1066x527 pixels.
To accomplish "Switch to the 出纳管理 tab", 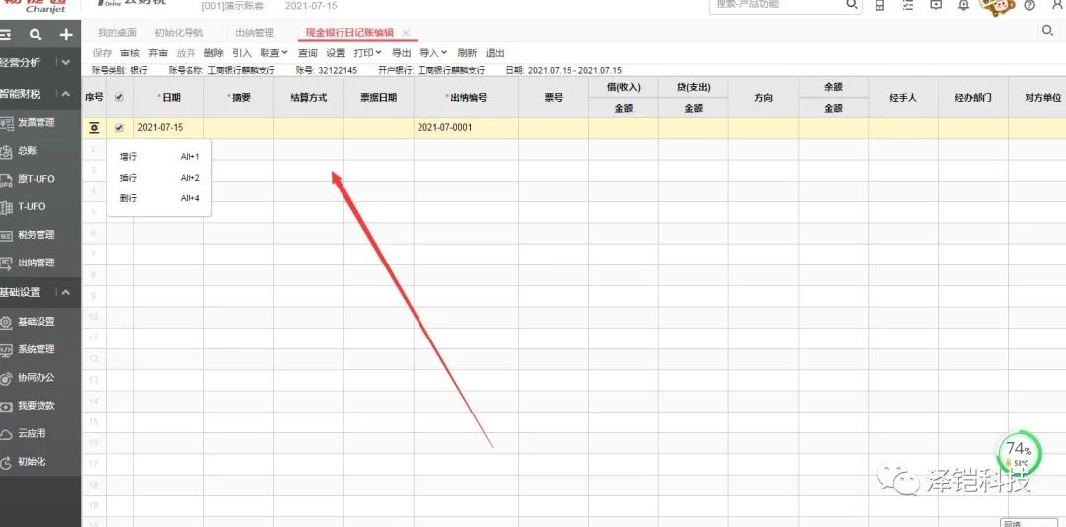I will pyautogui.click(x=255, y=32).
